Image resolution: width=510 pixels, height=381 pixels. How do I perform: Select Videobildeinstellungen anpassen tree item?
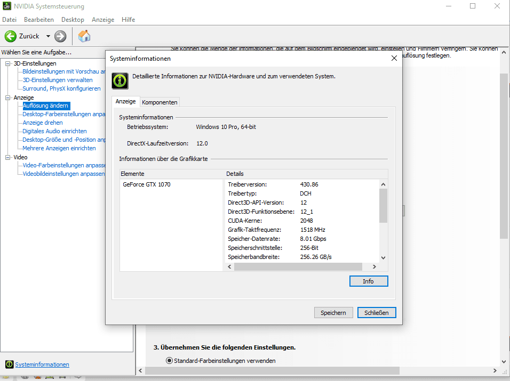click(x=64, y=174)
